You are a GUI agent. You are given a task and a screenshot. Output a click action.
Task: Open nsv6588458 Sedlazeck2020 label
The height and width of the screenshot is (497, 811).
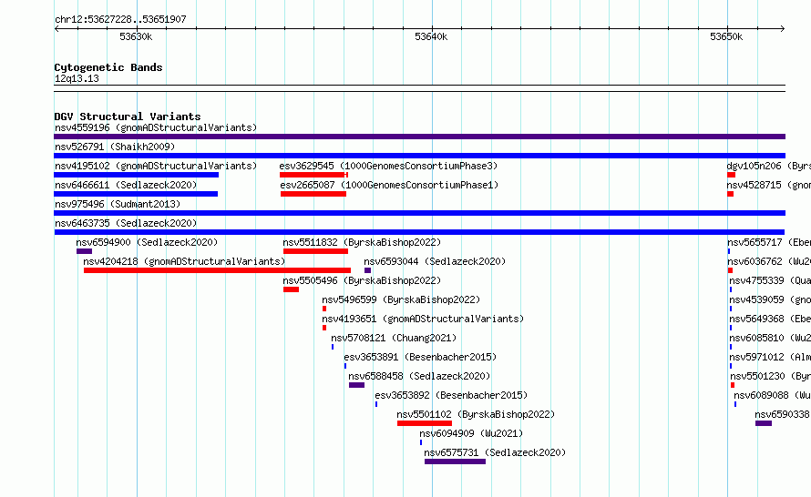click(x=419, y=376)
